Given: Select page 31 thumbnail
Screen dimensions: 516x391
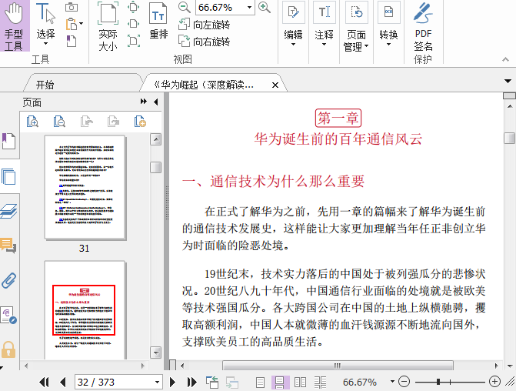Looking at the screenshot, I should [x=85, y=187].
